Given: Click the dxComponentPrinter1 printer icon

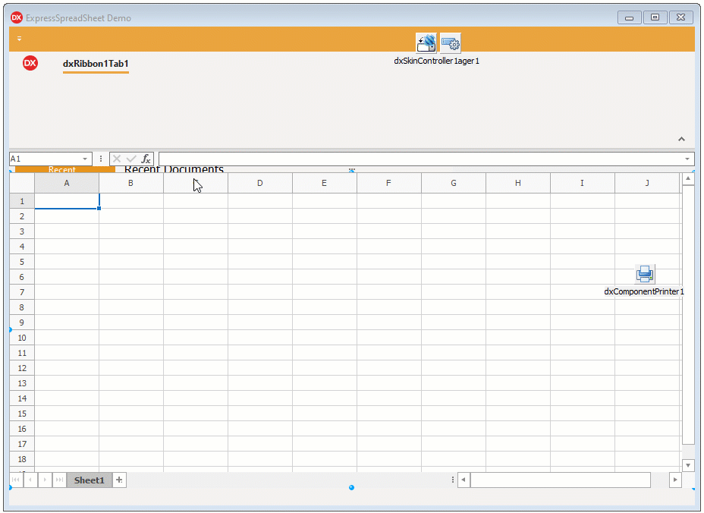Looking at the screenshot, I should tap(644, 273).
